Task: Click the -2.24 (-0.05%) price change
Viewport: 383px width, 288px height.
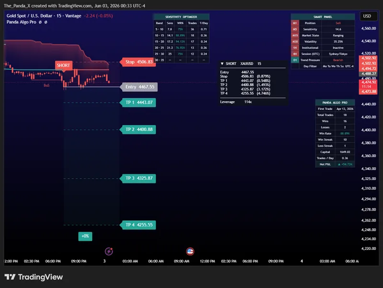Action: (98, 16)
